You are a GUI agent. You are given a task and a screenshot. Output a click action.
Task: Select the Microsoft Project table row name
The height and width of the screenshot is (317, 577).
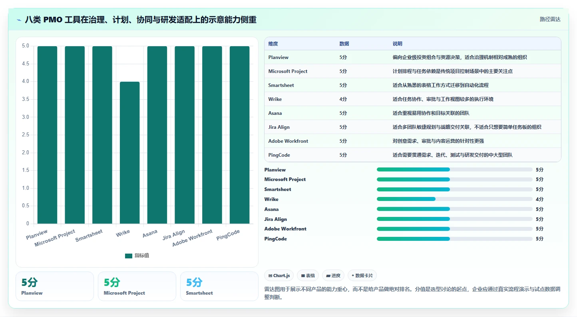[x=288, y=71]
